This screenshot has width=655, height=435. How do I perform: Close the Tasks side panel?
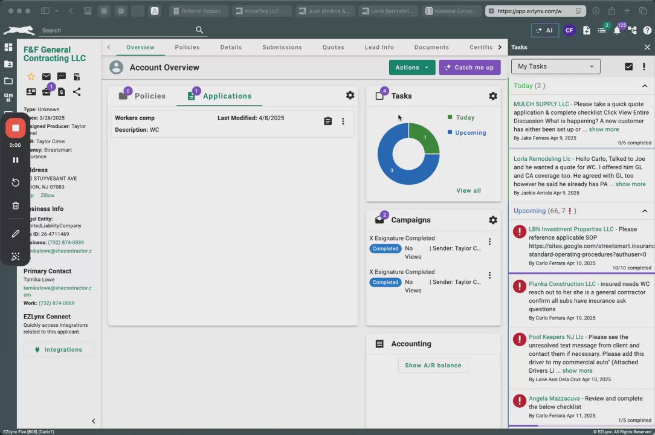647,47
